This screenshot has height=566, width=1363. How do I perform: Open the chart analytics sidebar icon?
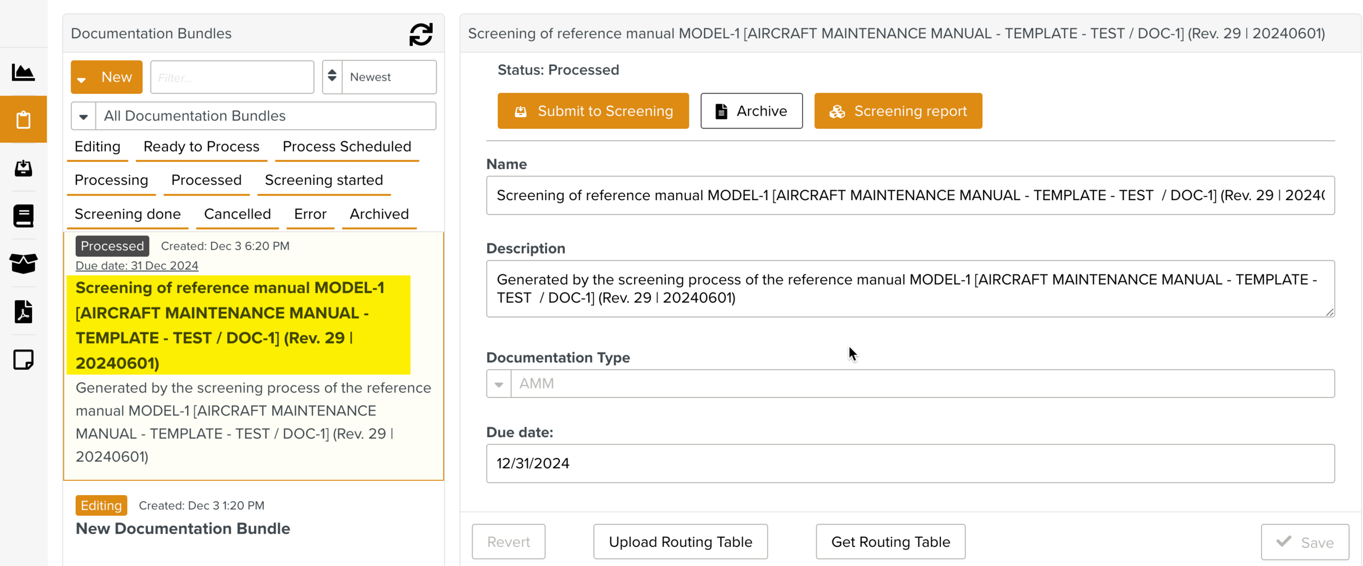pos(23,72)
